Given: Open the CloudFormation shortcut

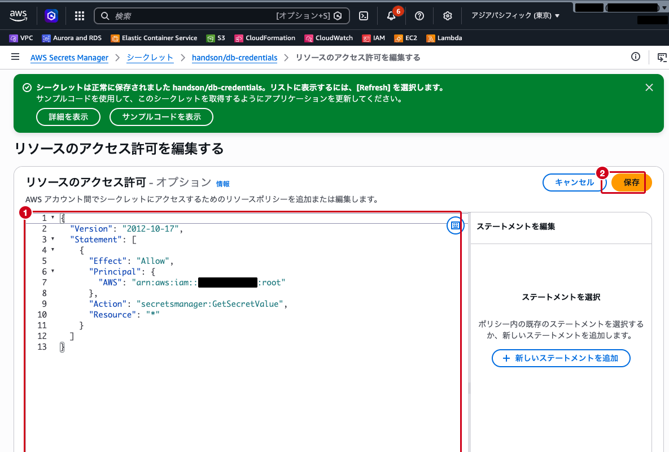Looking at the screenshot, I should pos(265,38).
